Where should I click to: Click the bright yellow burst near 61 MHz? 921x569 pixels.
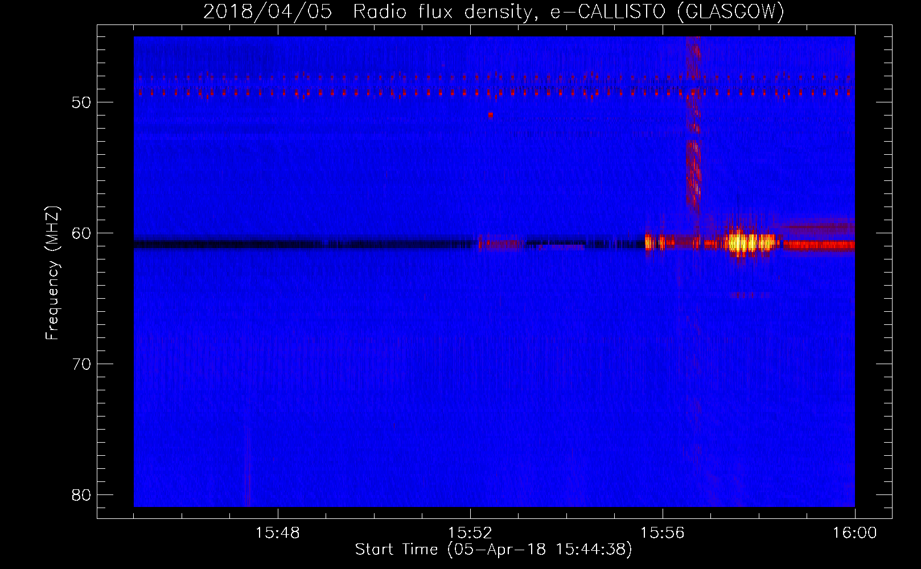tap(751, 243)
